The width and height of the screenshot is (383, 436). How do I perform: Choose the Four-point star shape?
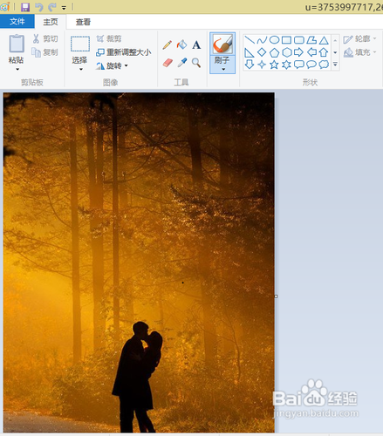262,65
